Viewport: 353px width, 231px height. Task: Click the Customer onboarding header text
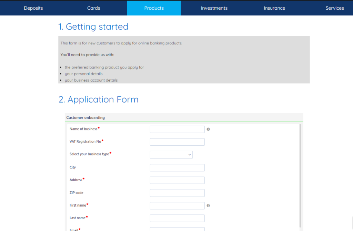[85, 117]
